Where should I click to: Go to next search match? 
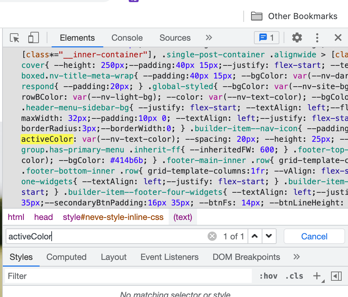(269, 236)
